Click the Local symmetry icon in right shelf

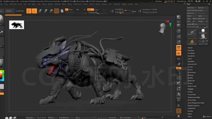(178, 59)
